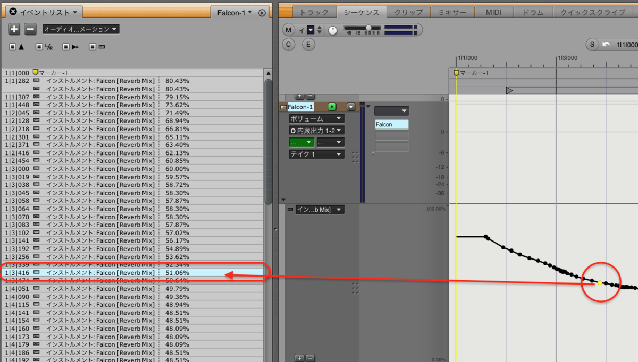Click the event icon on the 1|1|448 row
638x362 pixels.
(x=37, y=105)
